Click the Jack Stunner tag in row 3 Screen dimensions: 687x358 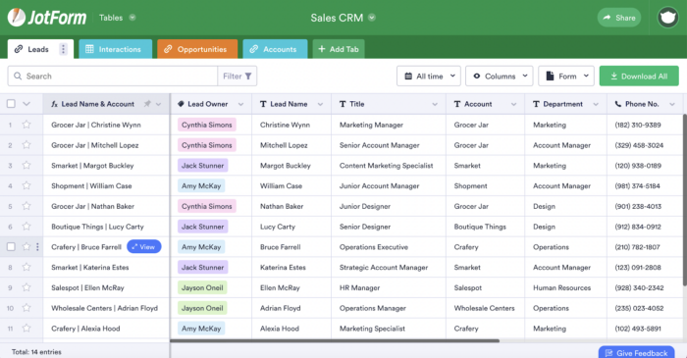(202, 166)
